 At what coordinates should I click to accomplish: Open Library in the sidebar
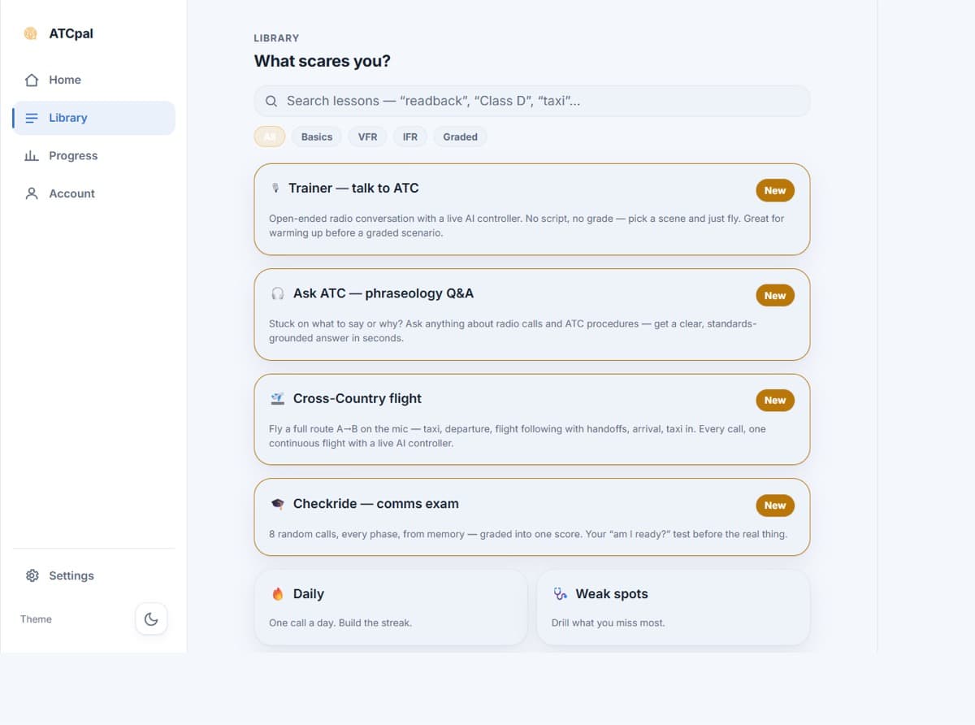[x=93, y=118]
